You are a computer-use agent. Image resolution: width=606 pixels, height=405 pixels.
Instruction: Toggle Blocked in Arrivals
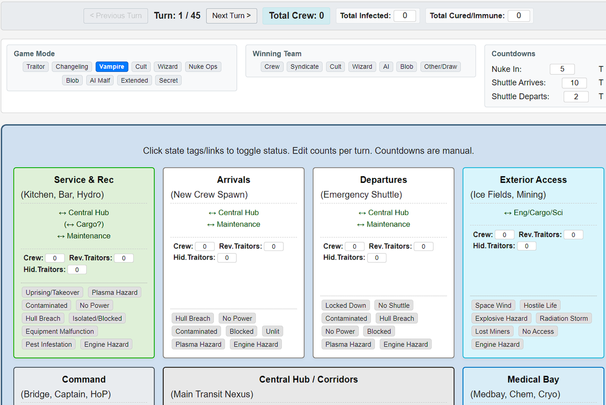click(x=241, y=331)
